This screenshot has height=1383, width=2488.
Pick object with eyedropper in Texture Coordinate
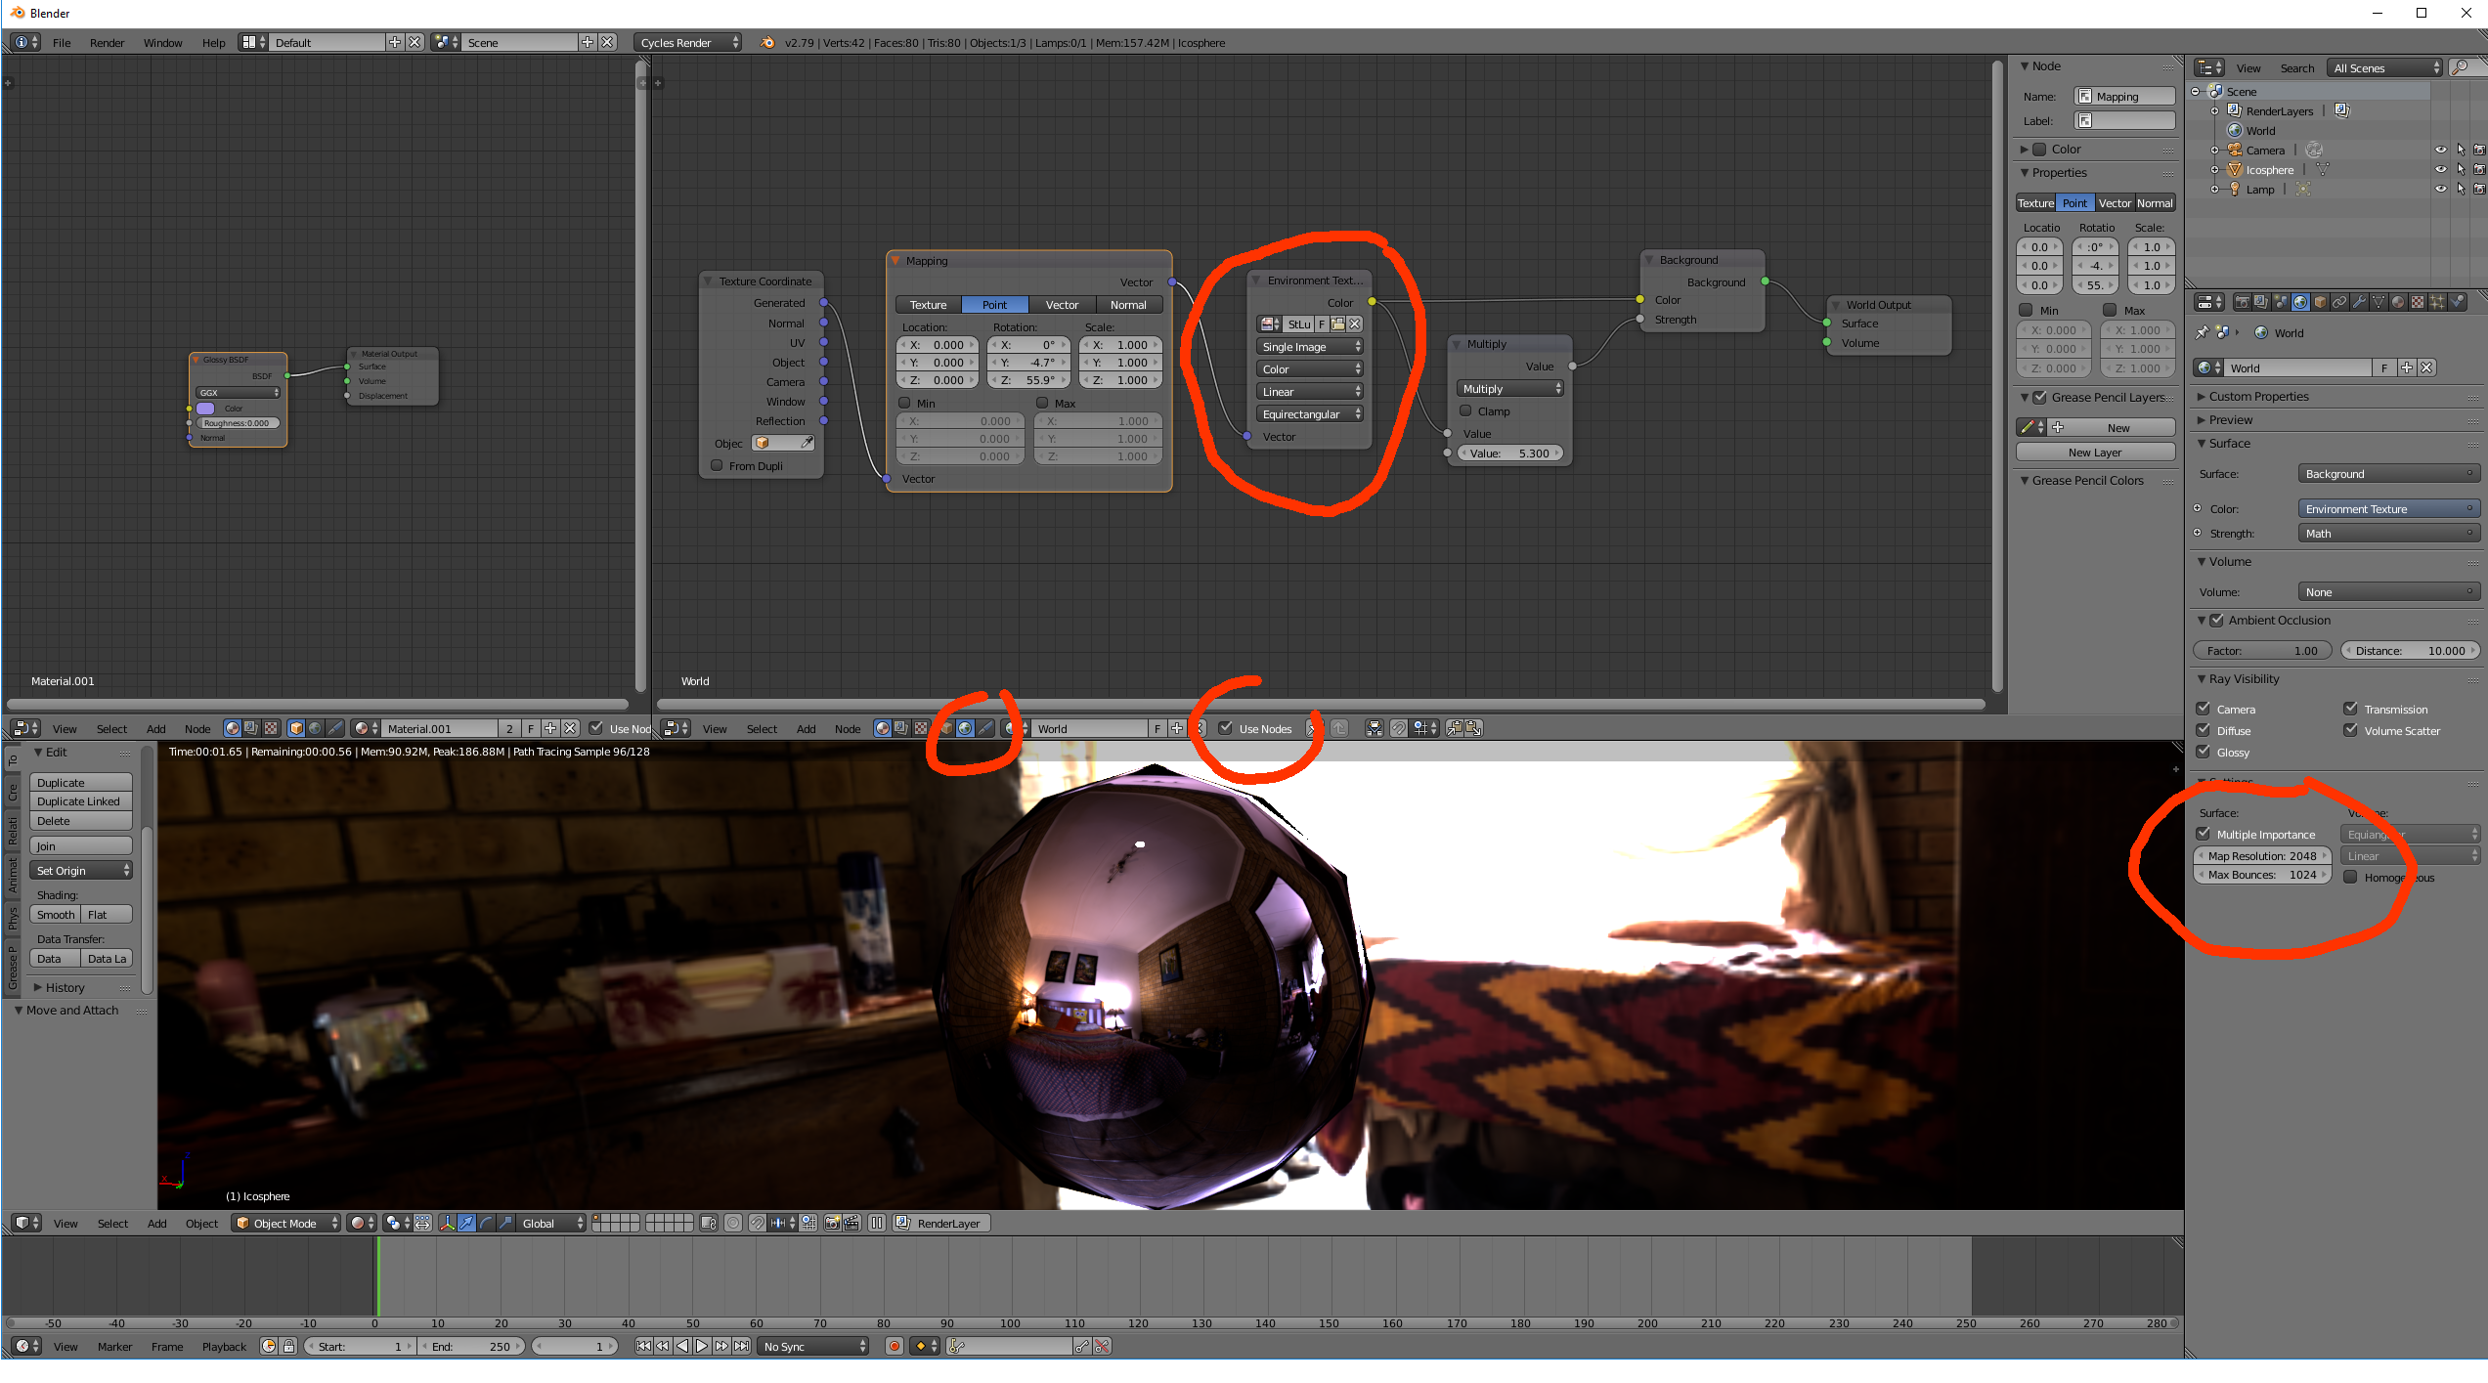point(807,443)
